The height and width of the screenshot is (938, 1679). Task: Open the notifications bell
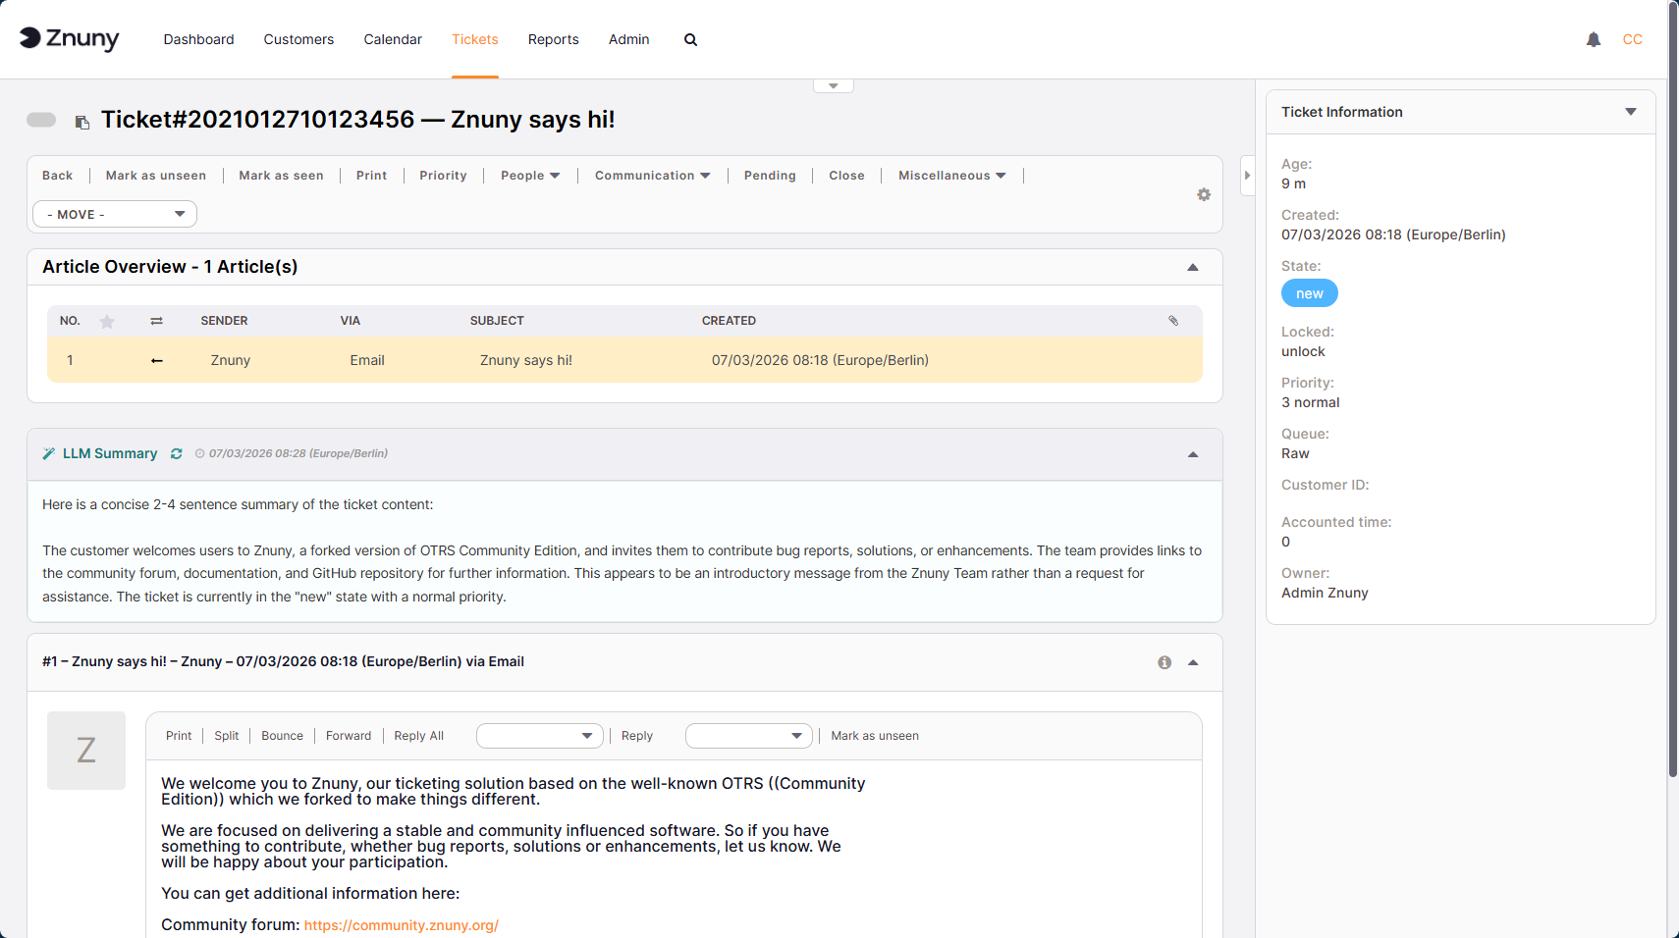pos(1594,39)
